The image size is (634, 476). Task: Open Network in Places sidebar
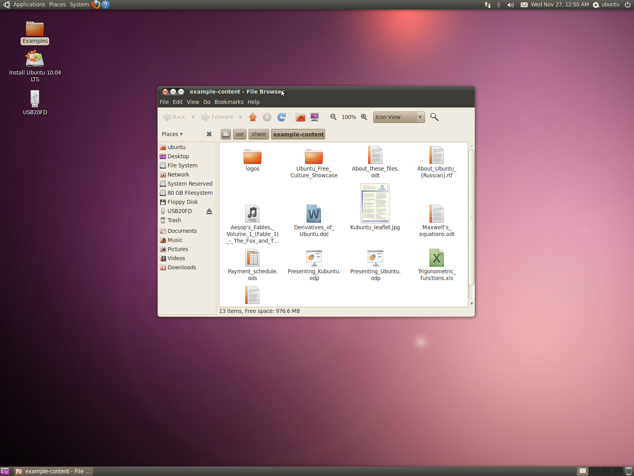pos(187,175)
